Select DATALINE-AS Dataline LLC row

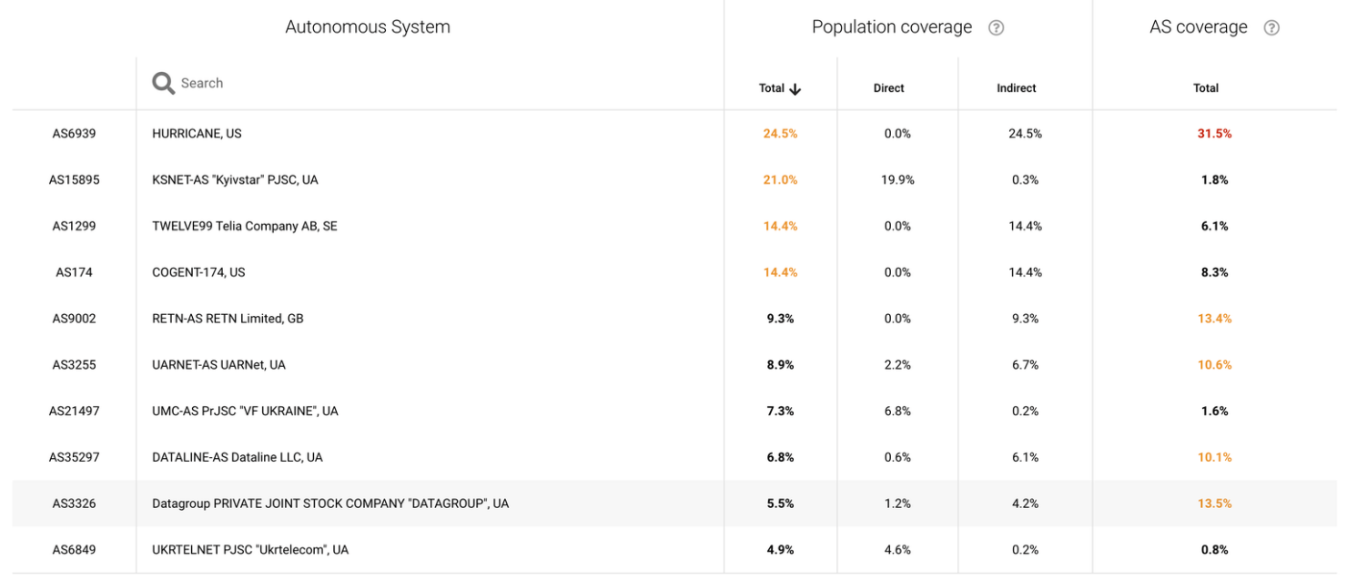(237, 457)
